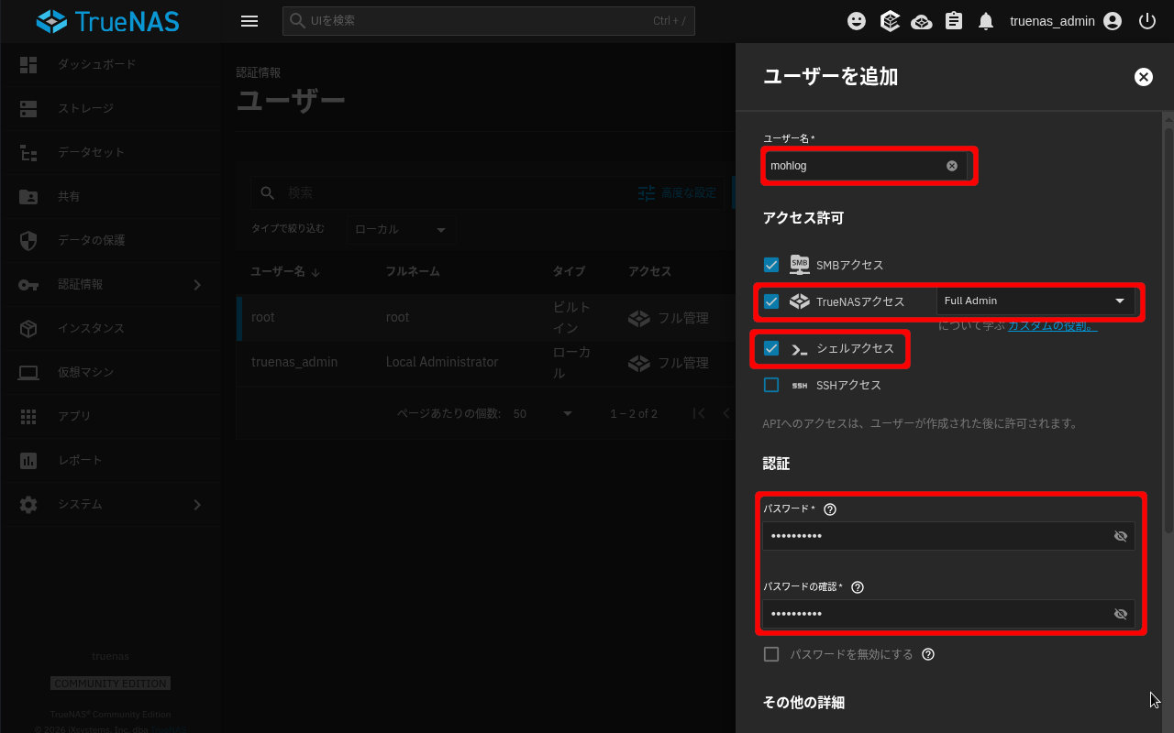Image resolution: width=1174 pixels, height=733 pixels.
Task: Open items per page dropdown
Action: click(542, 413)
